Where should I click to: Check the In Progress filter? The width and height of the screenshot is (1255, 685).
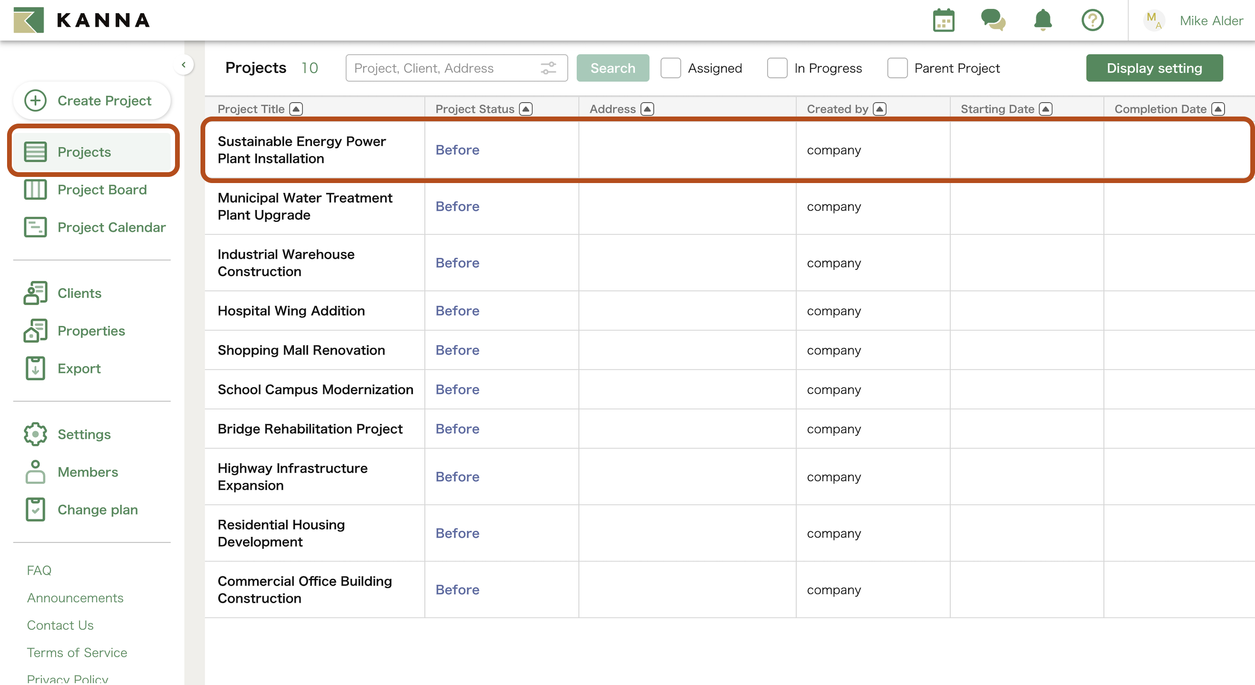777,68
